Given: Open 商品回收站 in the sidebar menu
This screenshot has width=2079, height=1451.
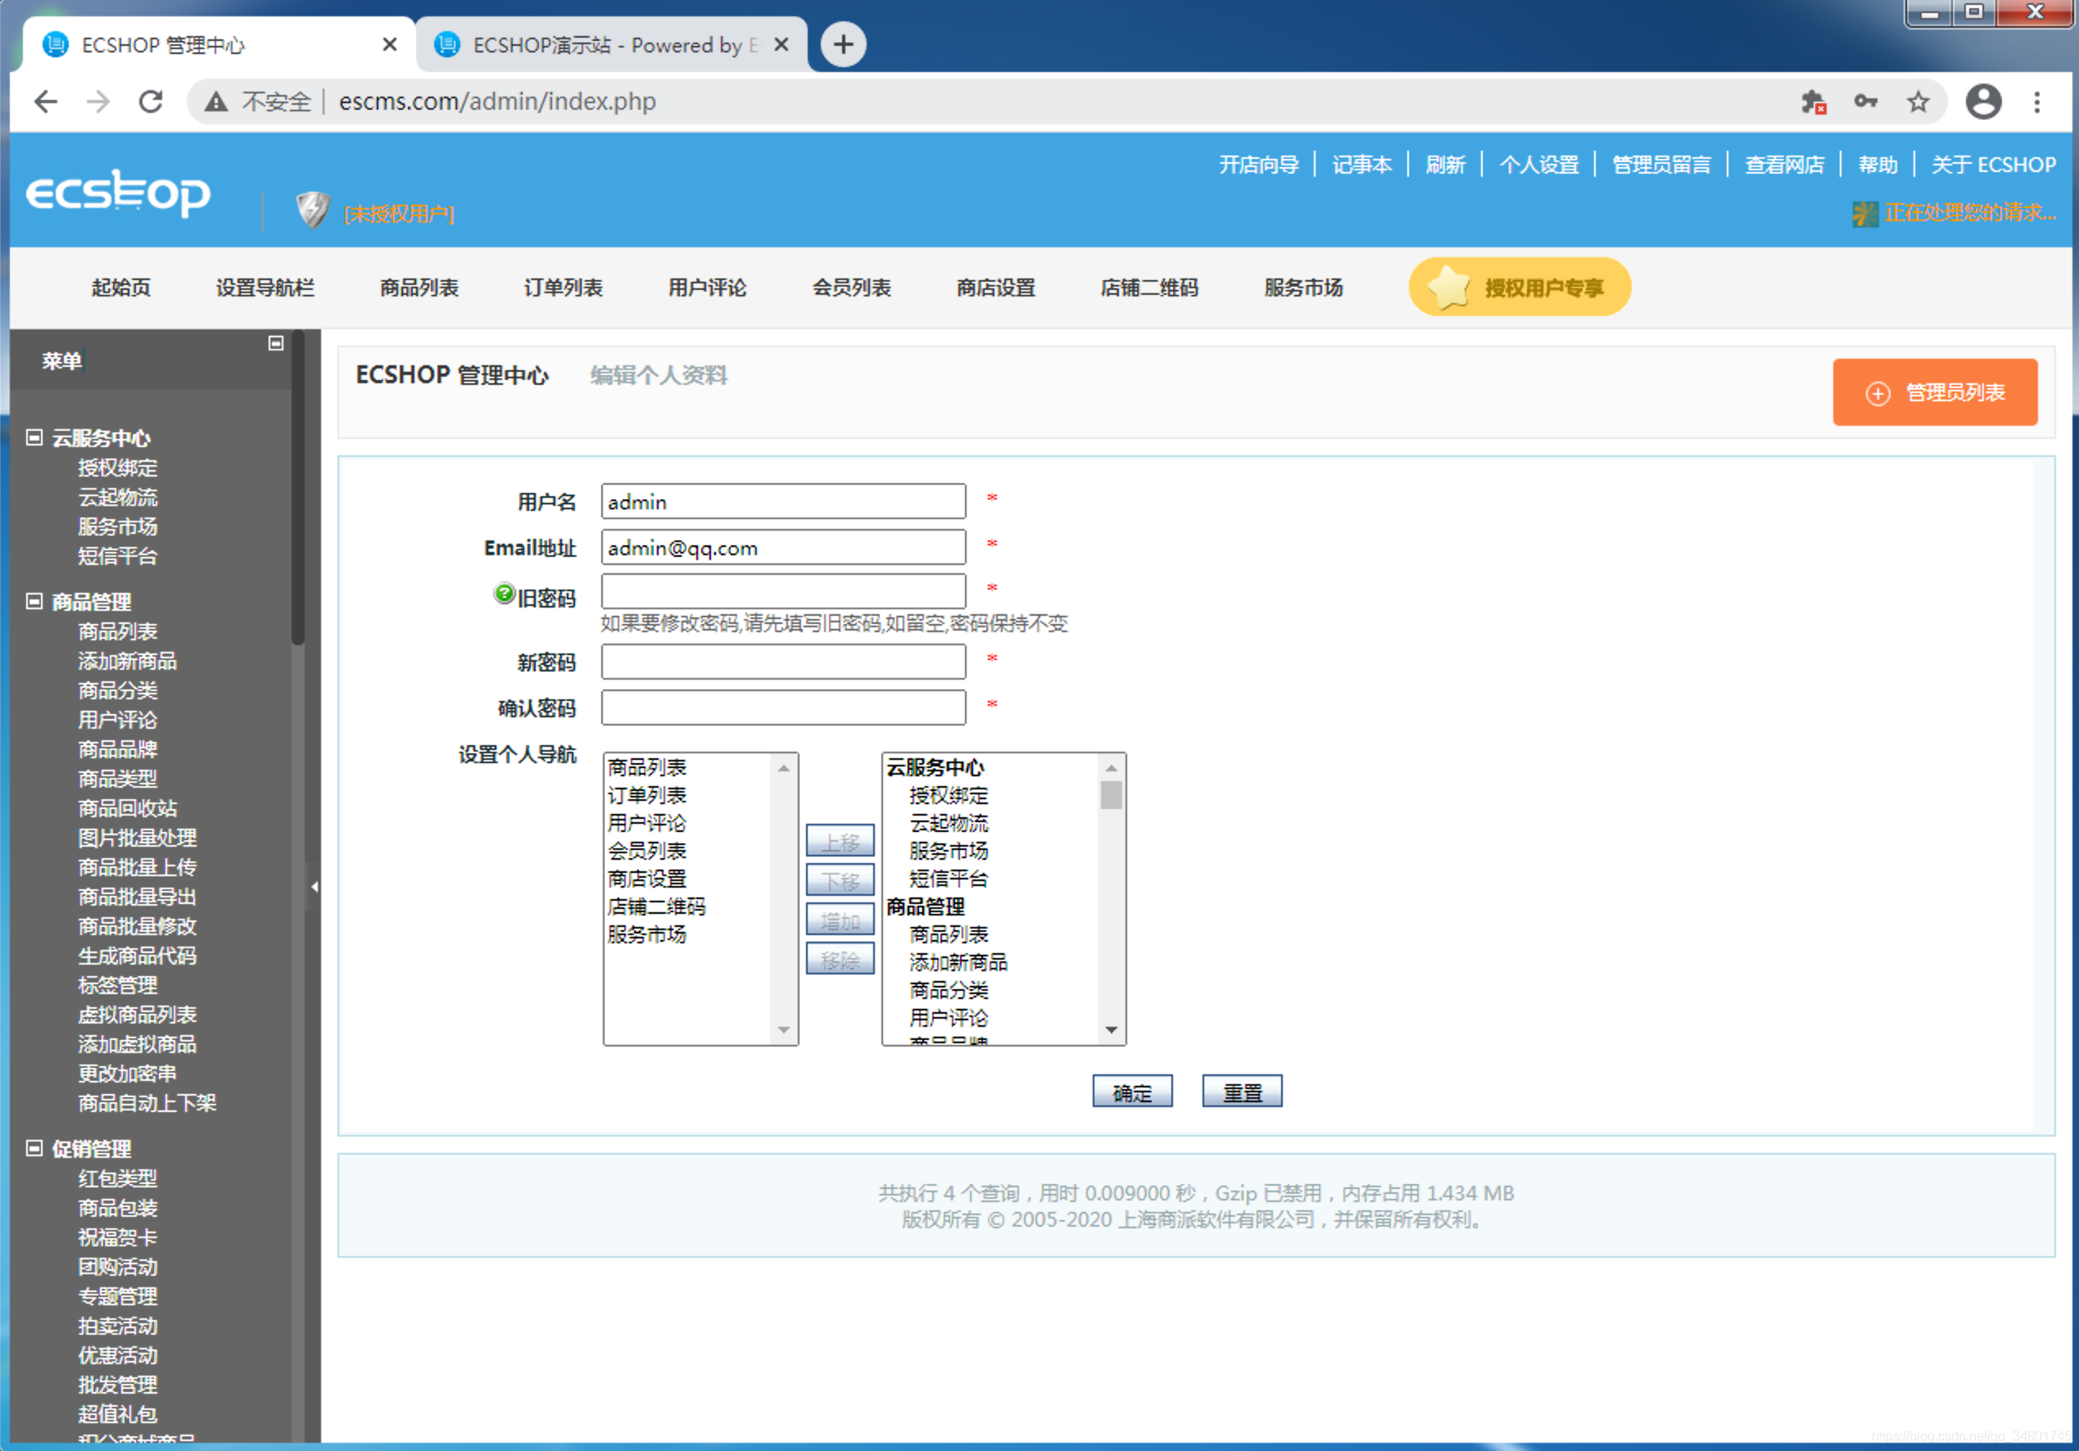Looking at the screenshot, I should tap(128, 808).
